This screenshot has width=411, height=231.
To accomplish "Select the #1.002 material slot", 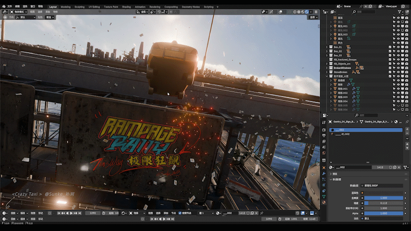I will [366, 134].
